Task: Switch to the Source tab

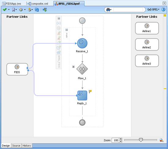Action: (x=16, y=146)
